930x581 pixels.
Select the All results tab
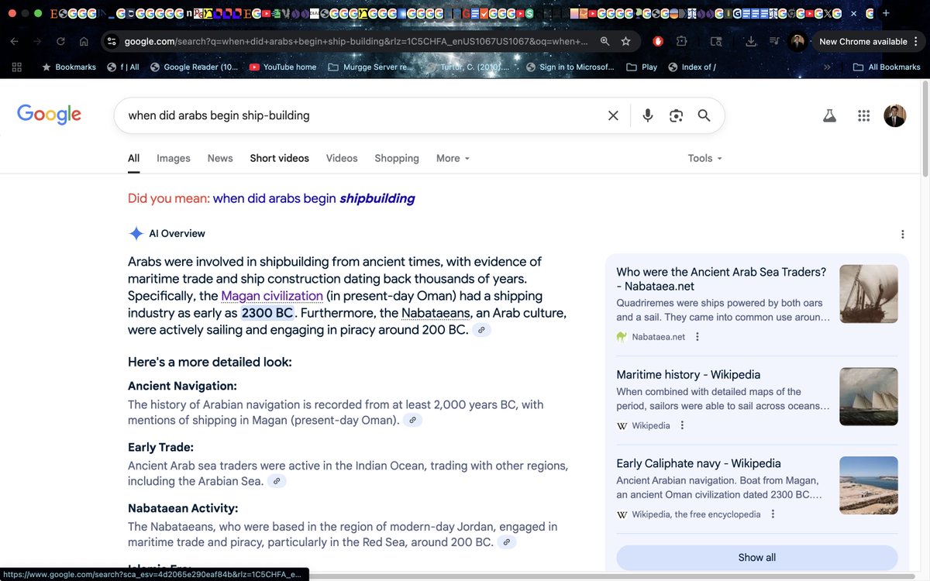[134, 158]
